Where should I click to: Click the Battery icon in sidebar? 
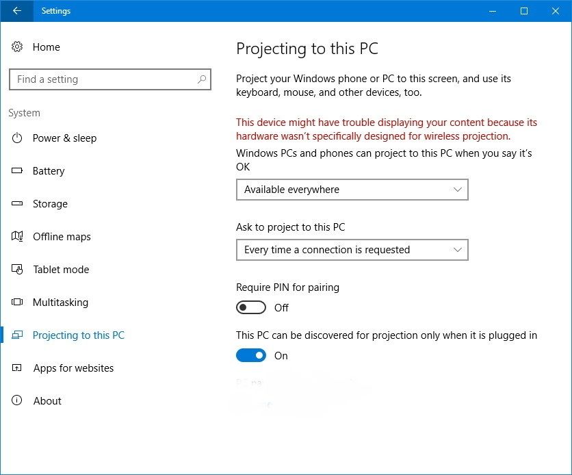pyautogui.click(x=17, y=171)
